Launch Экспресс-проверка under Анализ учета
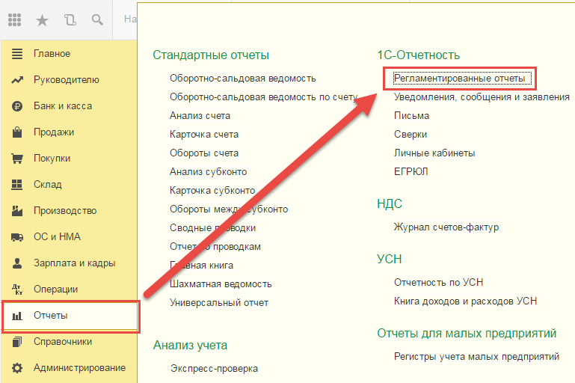The image size is (575, 383). coord(213,368)
